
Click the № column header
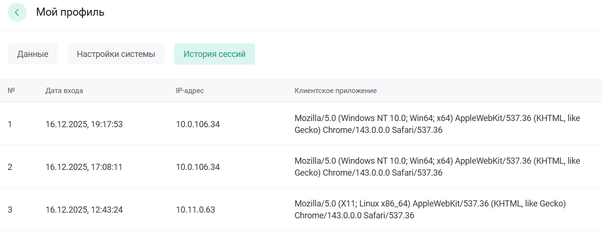(x=11, y=90)
